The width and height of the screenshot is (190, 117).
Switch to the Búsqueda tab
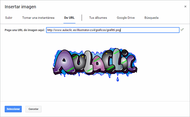pyautogui.click(x=151, y=18)
